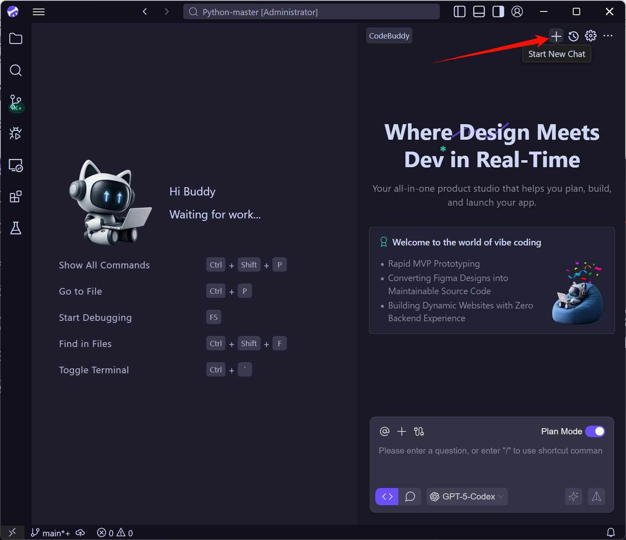This screenshot has width=626, height=540.
Task: Open the Run and Debug view
Action: (x=16, y=133)
